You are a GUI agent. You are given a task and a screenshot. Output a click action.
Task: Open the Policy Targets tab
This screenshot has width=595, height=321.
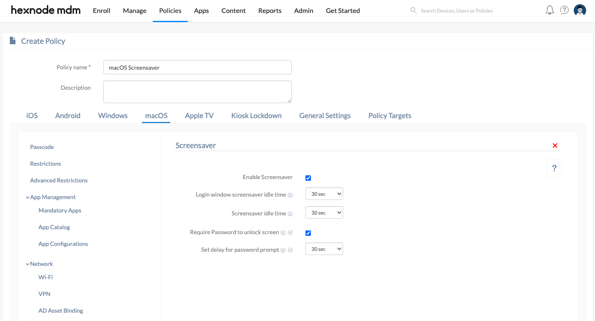(390, 116)
